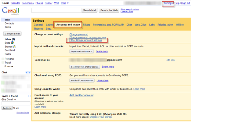Click Add POP3 email account button
Screen dimensions: 232x122
tap(82, 80)
